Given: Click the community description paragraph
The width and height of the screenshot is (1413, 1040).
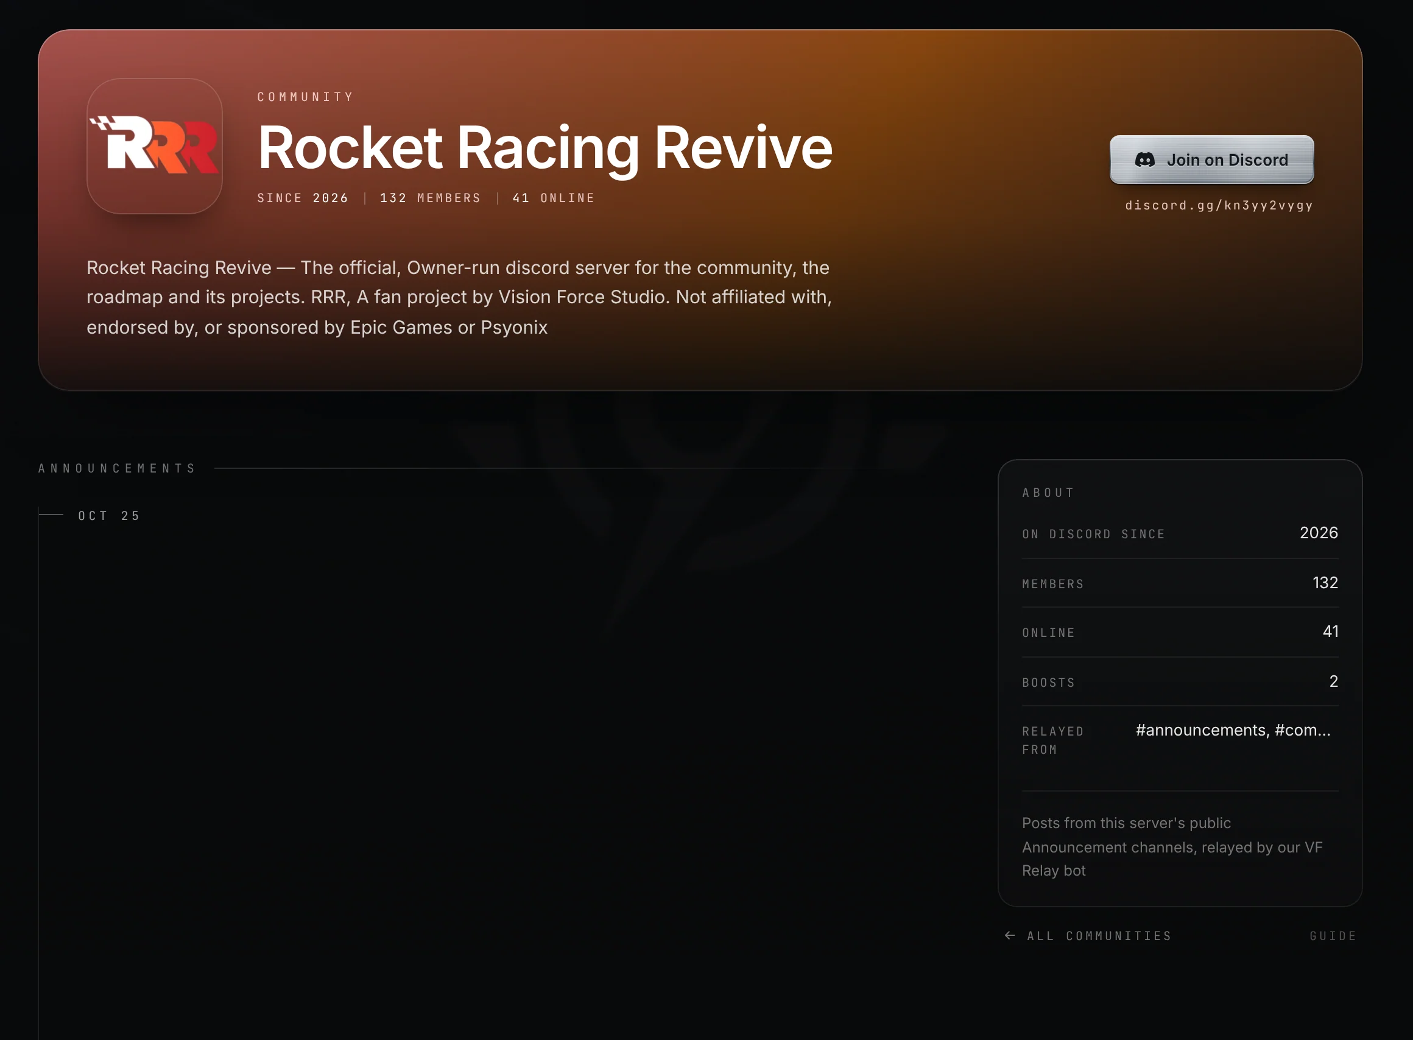Looking at the screenshot, I should (460, 297).
